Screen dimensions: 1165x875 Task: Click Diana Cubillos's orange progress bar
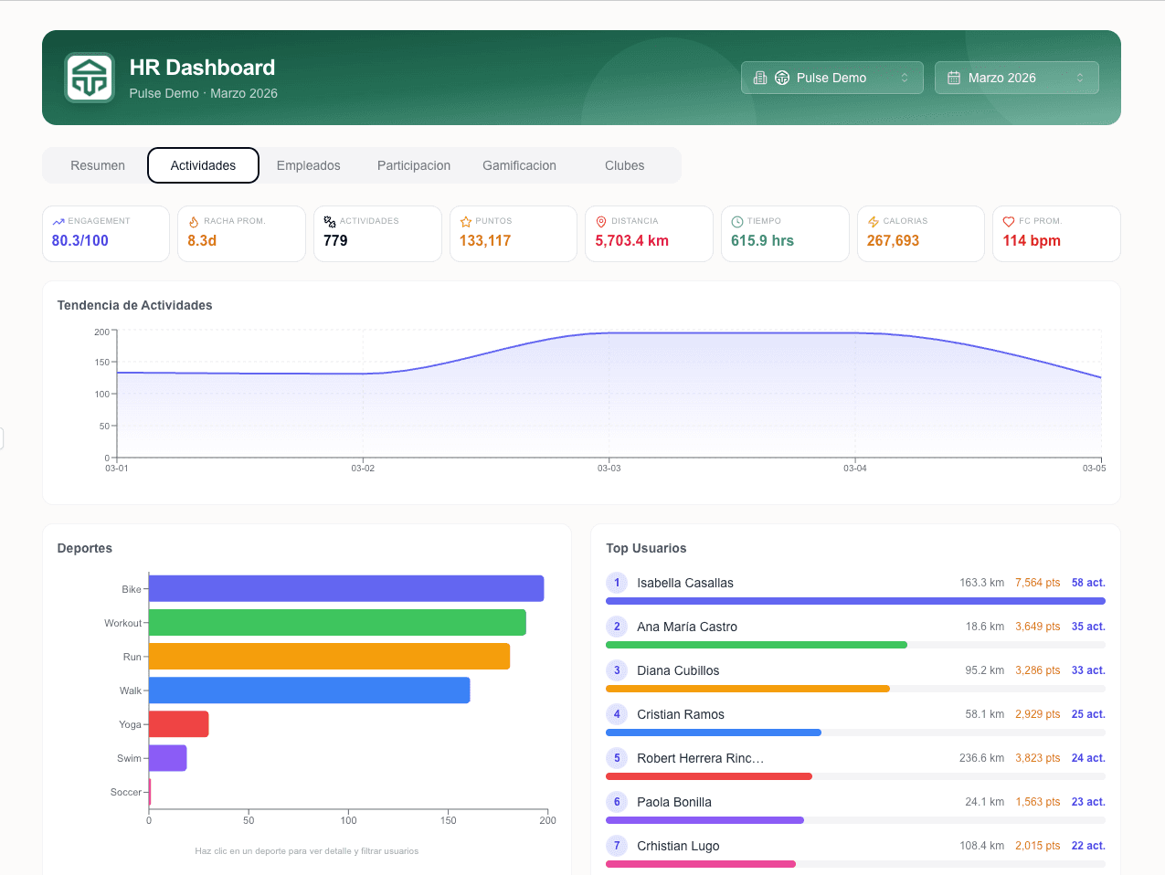747,689
